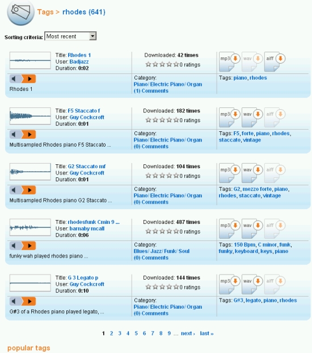312x353 pixels.
Task: Go to results page 2
Action: [111, 334]
